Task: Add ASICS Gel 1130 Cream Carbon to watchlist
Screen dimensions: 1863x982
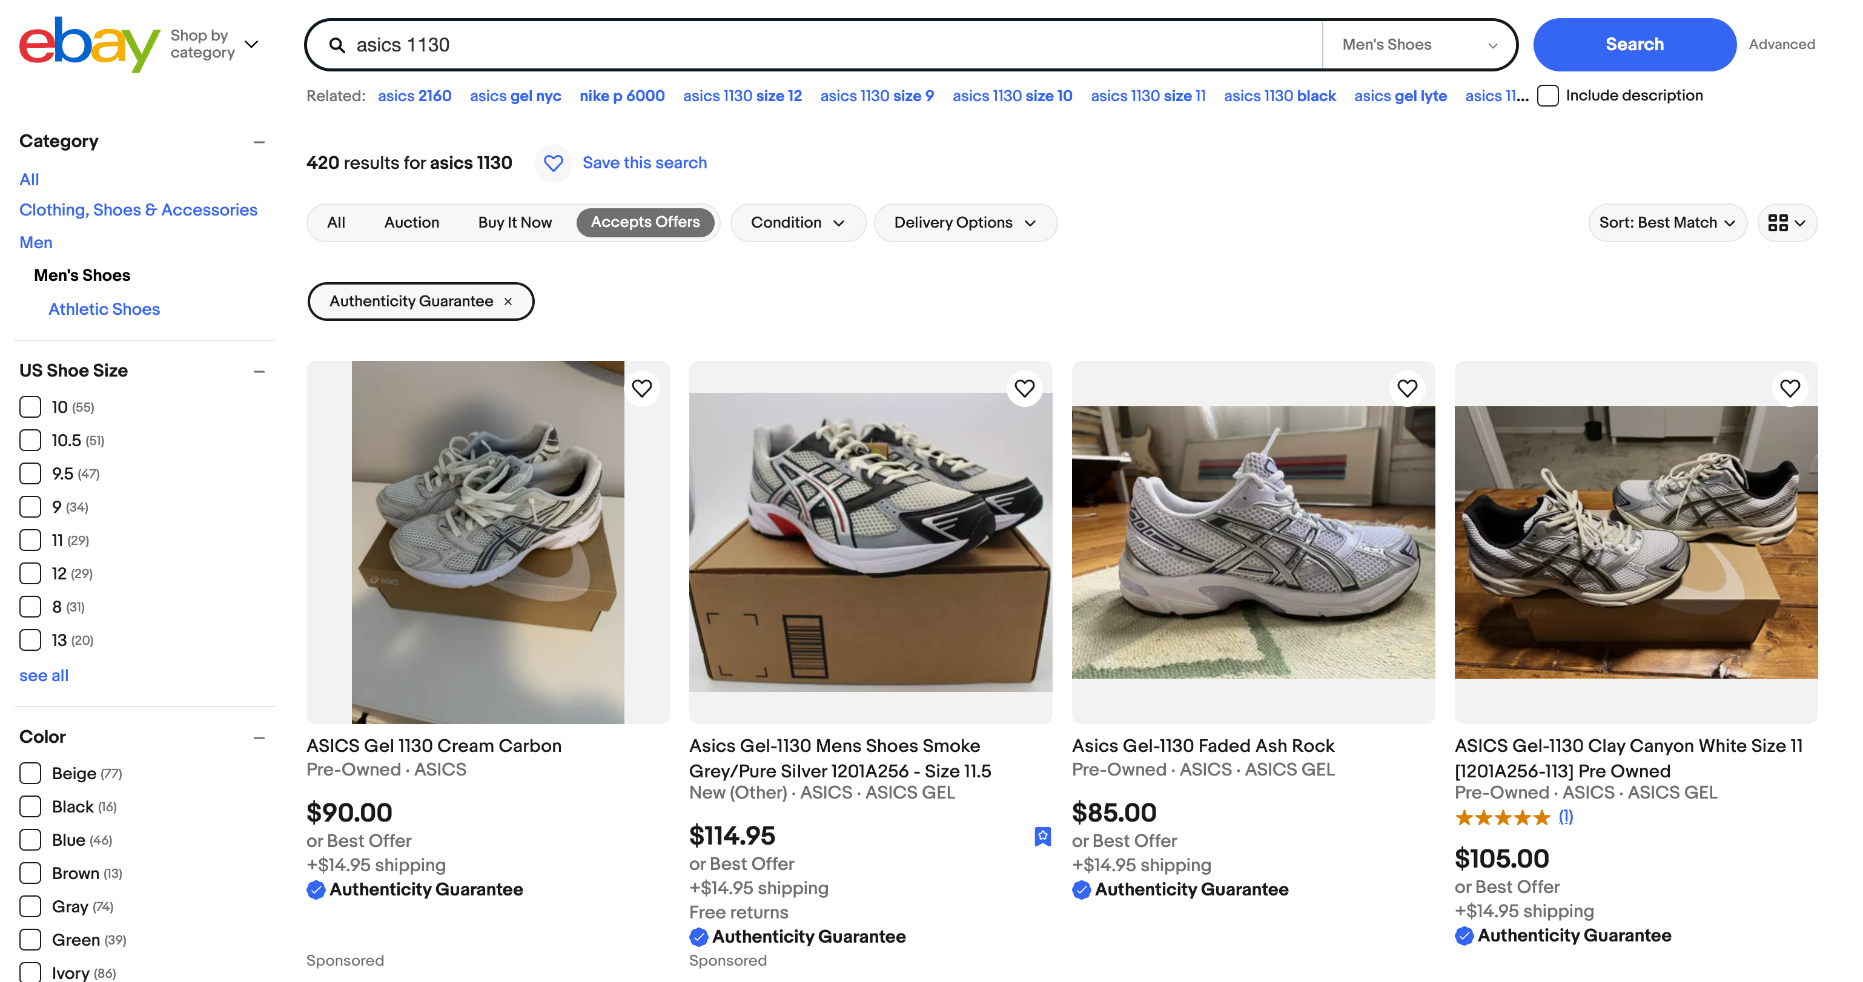Action: click(x=641, y=388)
